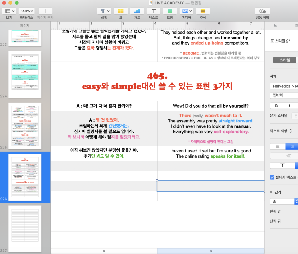Click the Add Page plus button
Viewport: 298px width, 254px height.
click(45, 11)
